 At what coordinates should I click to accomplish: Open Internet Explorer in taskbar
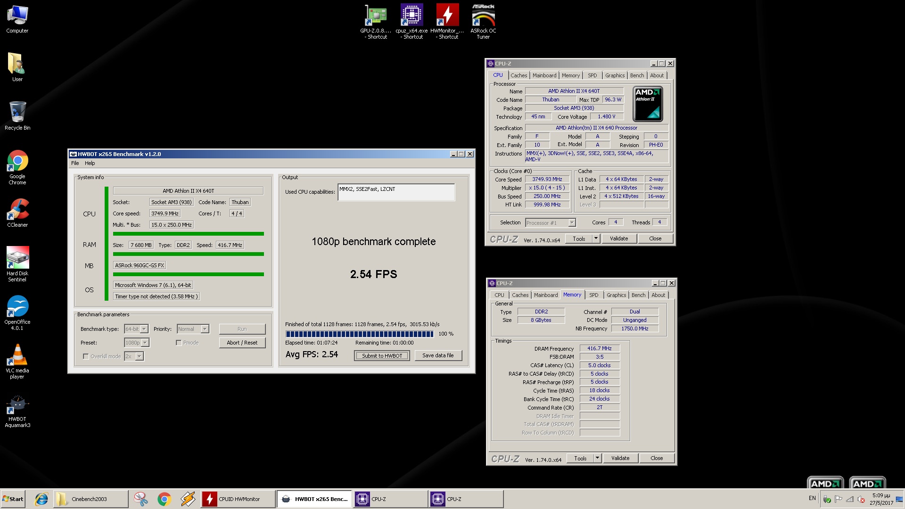pos(41,499)
